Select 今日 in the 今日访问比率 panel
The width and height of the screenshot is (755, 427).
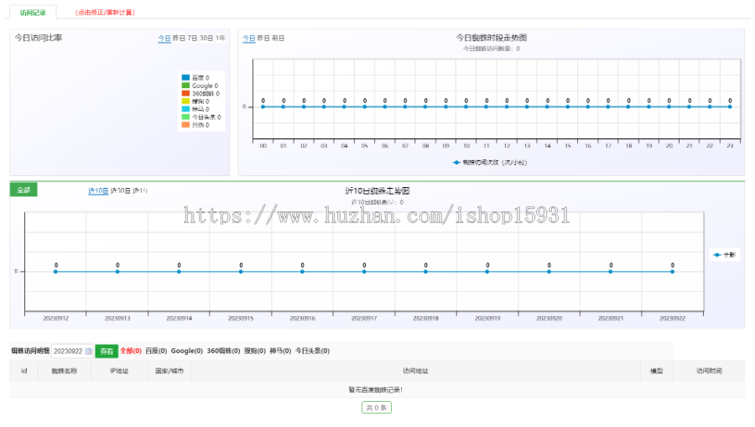pos(164,38)
